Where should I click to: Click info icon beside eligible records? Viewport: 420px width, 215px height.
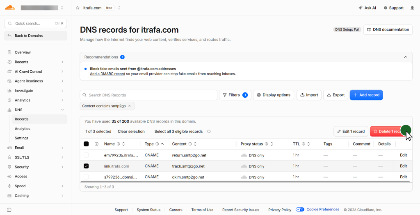tap(209, 132)
